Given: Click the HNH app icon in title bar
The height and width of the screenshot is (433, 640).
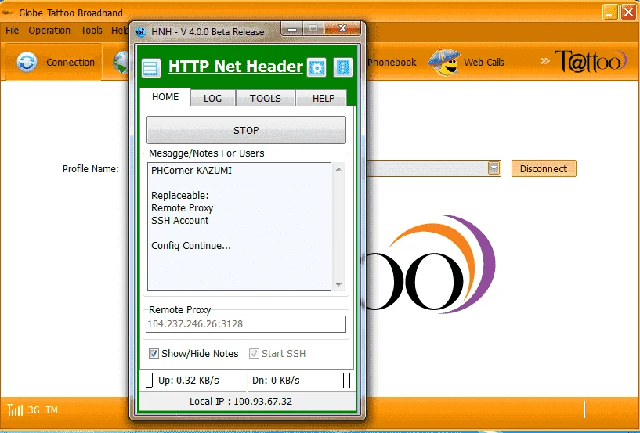Looking at the screenshot, I should (x=141, y=32).
